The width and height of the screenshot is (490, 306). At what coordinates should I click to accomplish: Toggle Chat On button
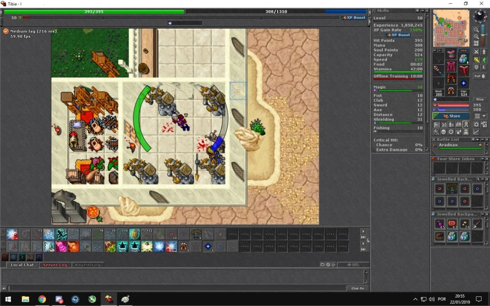point(358,288)
